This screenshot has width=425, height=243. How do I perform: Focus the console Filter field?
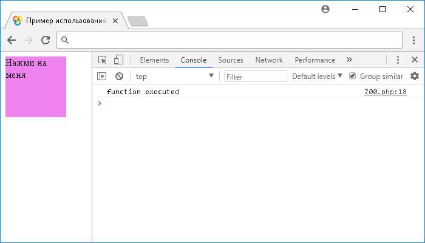coord(256,77)
